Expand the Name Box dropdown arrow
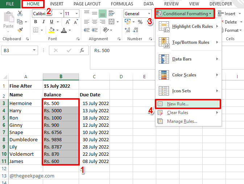Image resolution: width=244 pixels, height=184 pixels. (34, 51)
